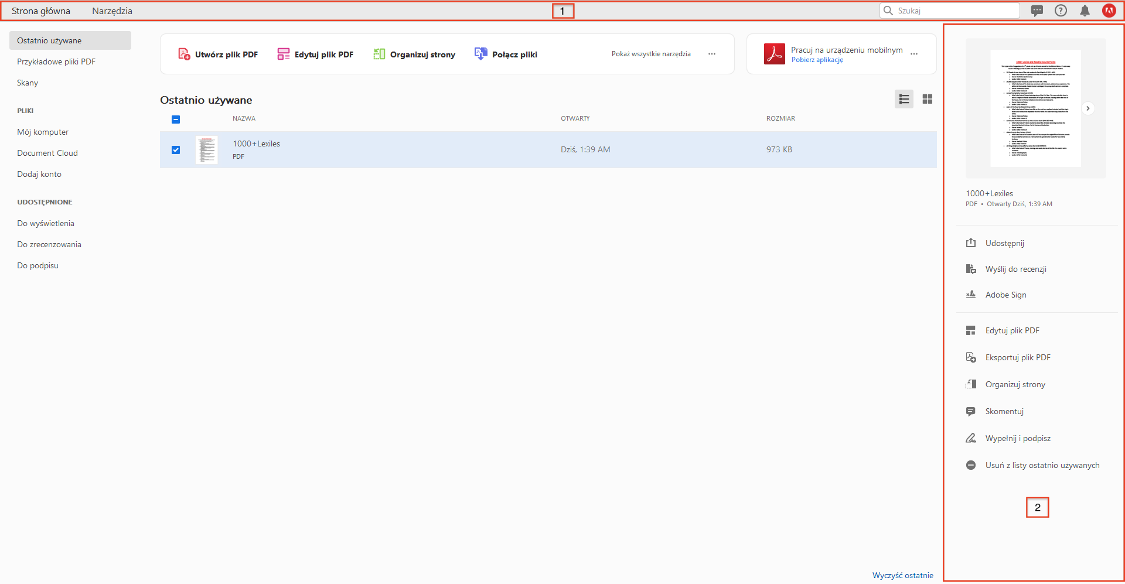
Task: Click the Organizuj strony toolbar icon
Action: tap(379, 54)
